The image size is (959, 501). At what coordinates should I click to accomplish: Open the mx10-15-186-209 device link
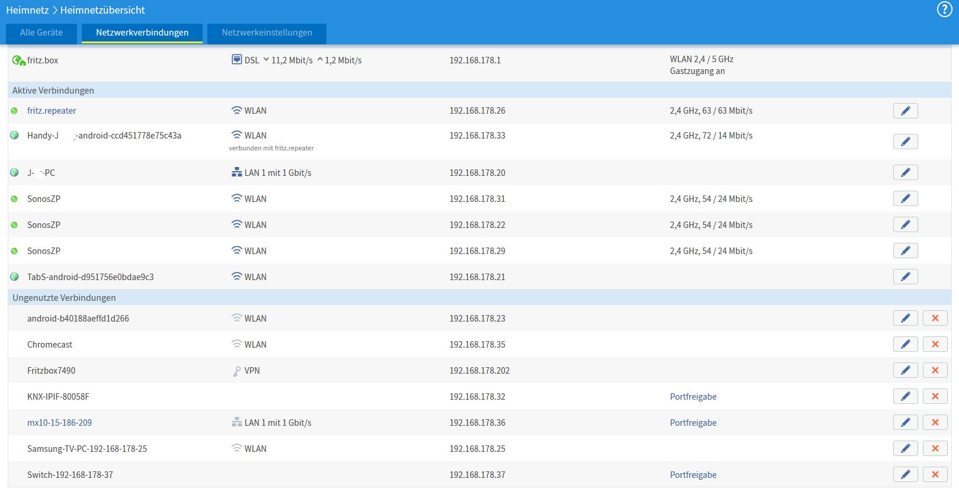pyautogui.click(x=59, y=423)
